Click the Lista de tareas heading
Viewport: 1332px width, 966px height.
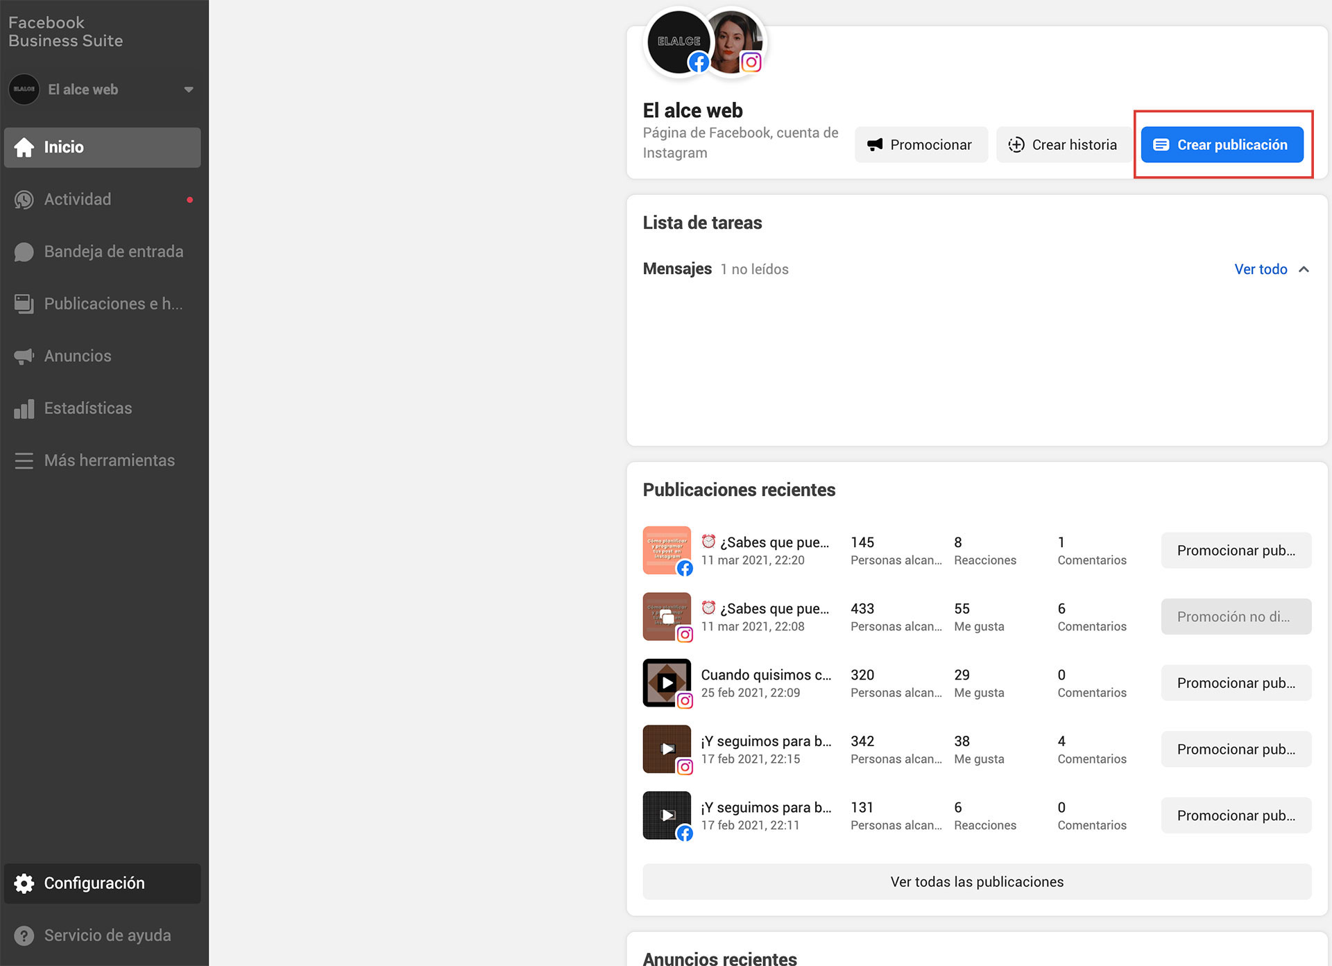click(702, 223)
